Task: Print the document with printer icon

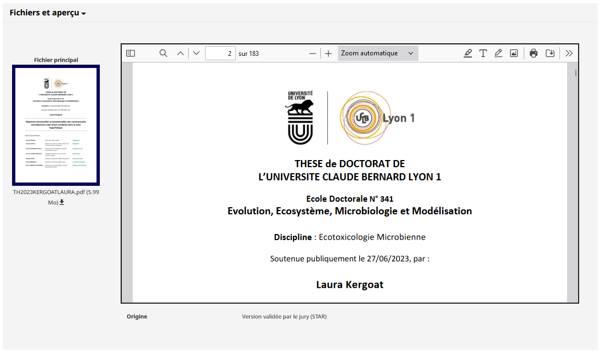Action: point(534,53)
